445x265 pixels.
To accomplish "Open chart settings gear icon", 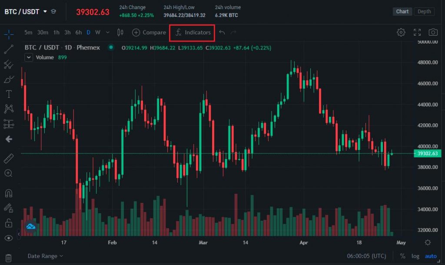I will tap(401, 32).
